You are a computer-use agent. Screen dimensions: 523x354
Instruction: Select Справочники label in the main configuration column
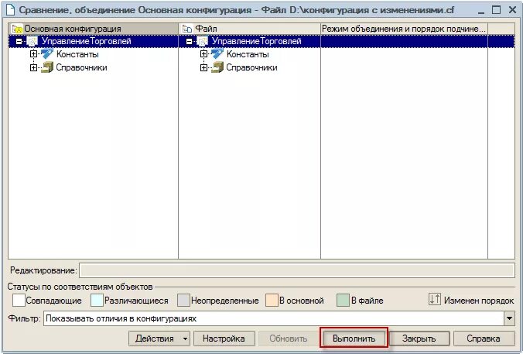81,67
